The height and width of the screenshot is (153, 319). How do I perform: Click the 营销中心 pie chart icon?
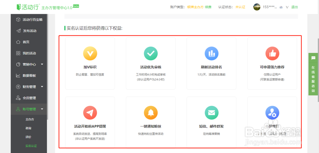tap(18, 64)
